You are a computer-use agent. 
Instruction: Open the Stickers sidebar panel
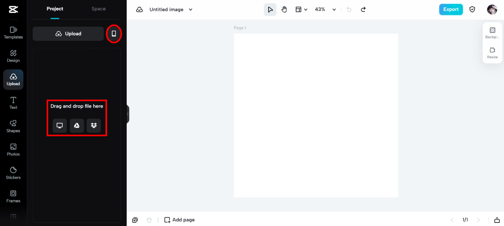13,173
